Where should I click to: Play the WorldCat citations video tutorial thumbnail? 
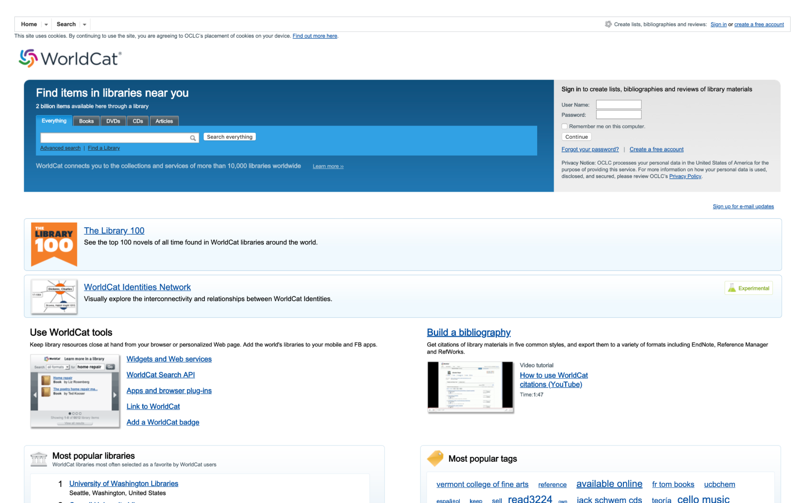(x=470, y=386)
